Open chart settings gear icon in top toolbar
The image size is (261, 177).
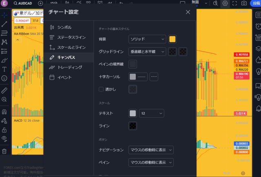225,3
